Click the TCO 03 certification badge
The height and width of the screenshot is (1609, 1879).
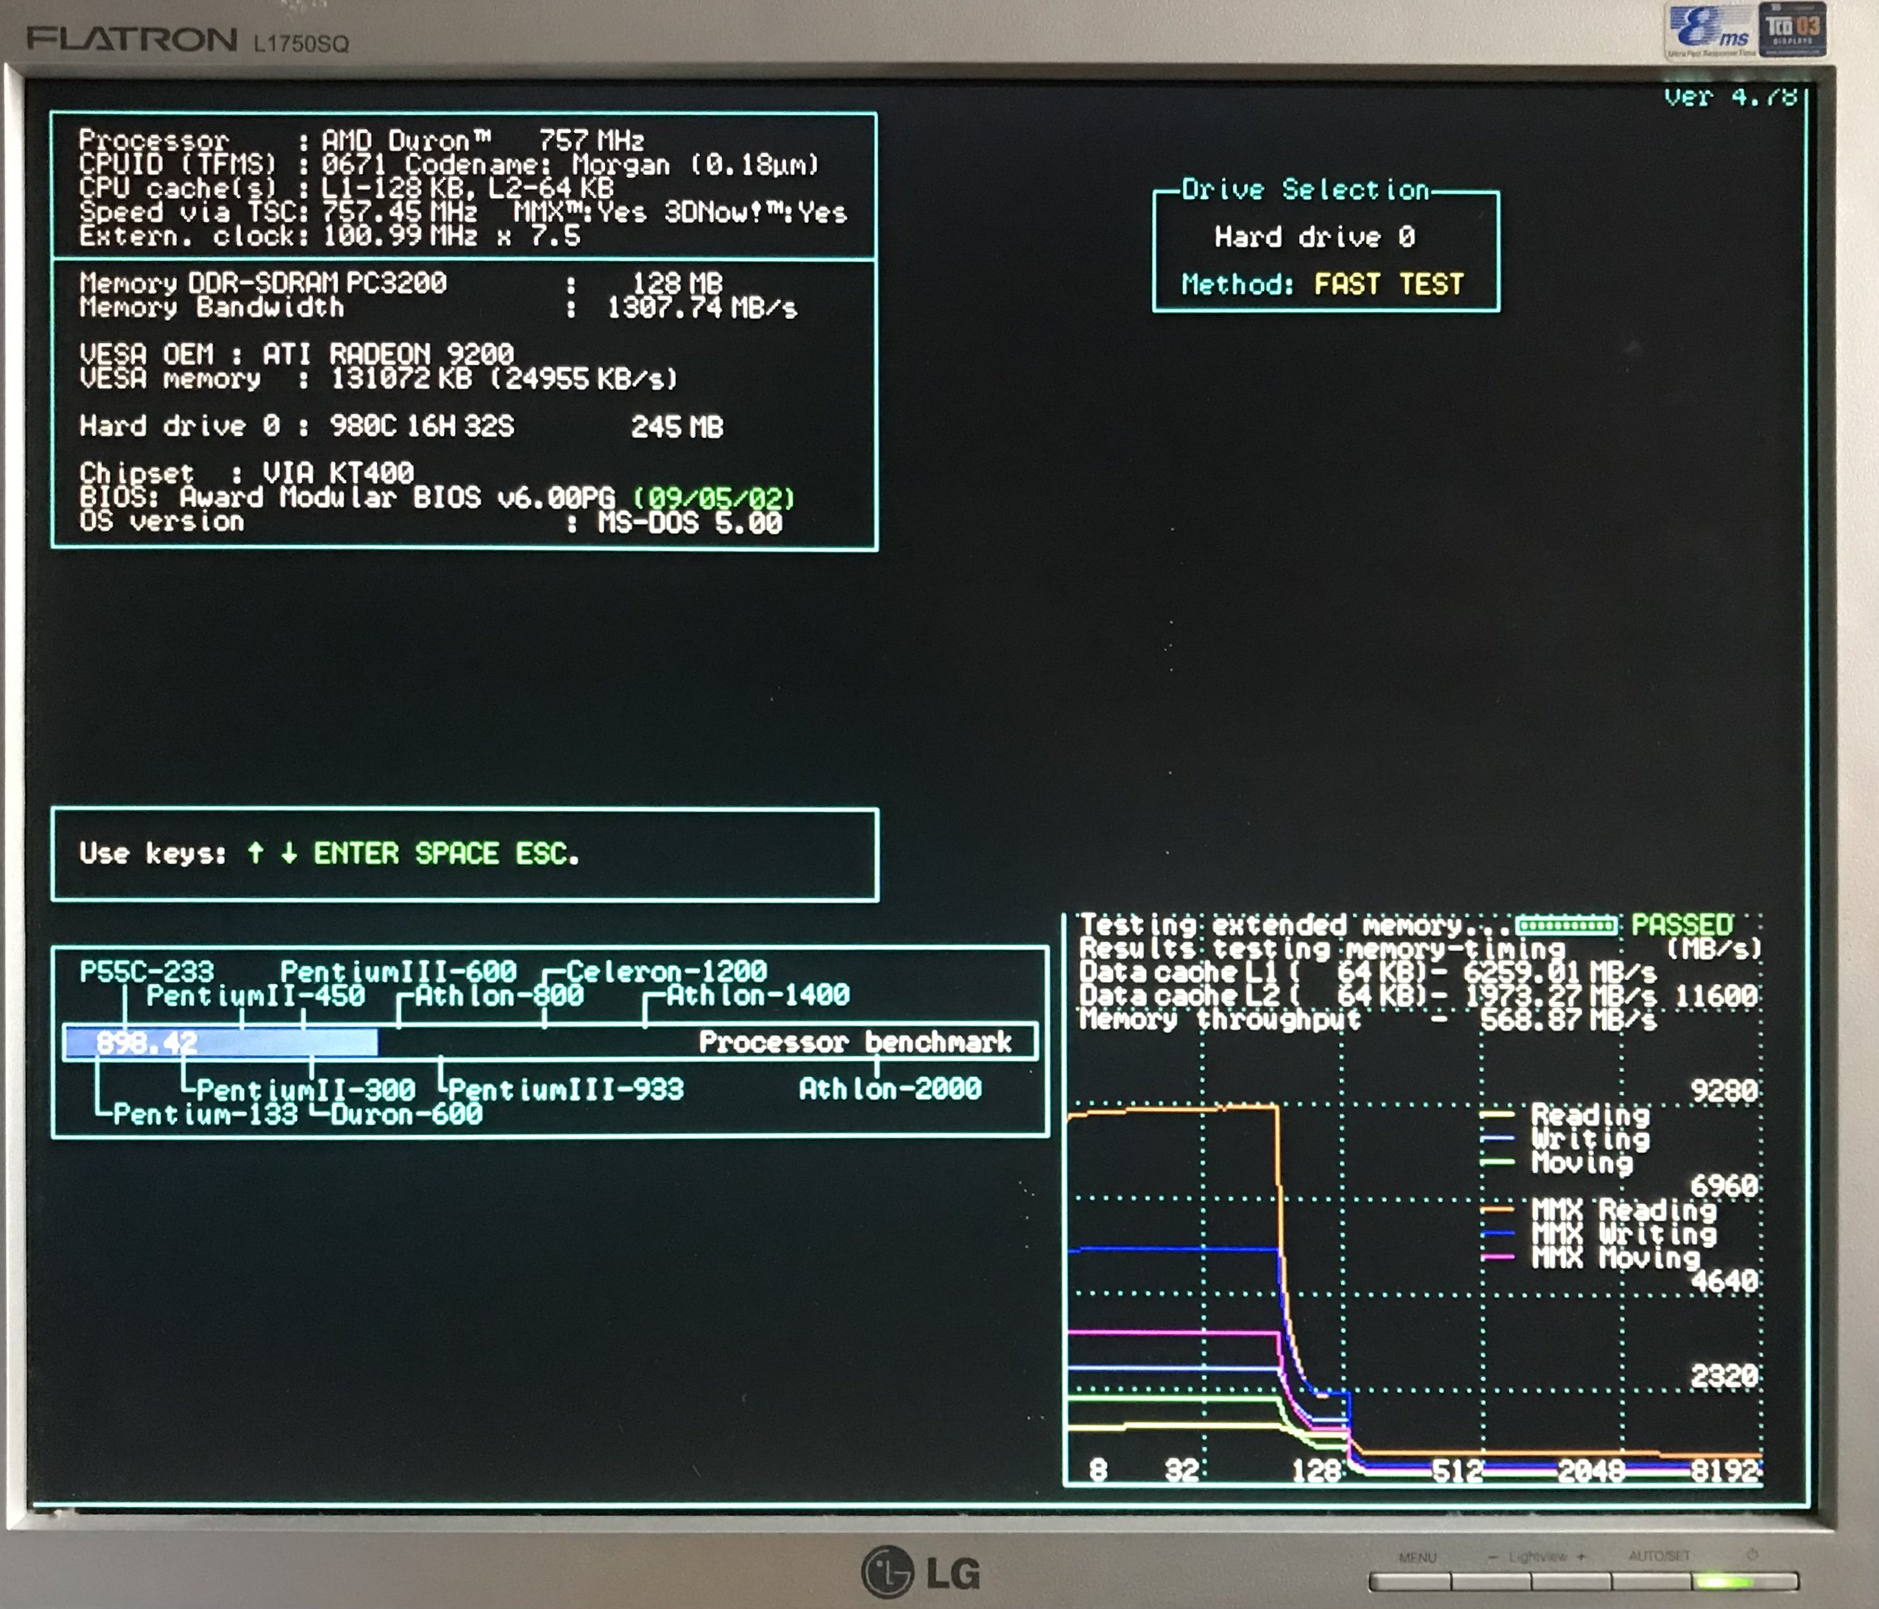coord(1792,29)
